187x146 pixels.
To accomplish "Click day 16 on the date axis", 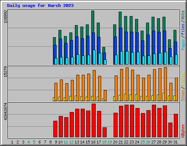I will 93,142.
